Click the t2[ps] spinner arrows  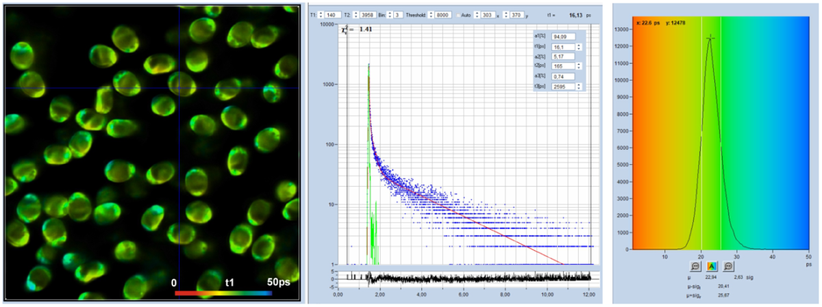click(580, 66)
